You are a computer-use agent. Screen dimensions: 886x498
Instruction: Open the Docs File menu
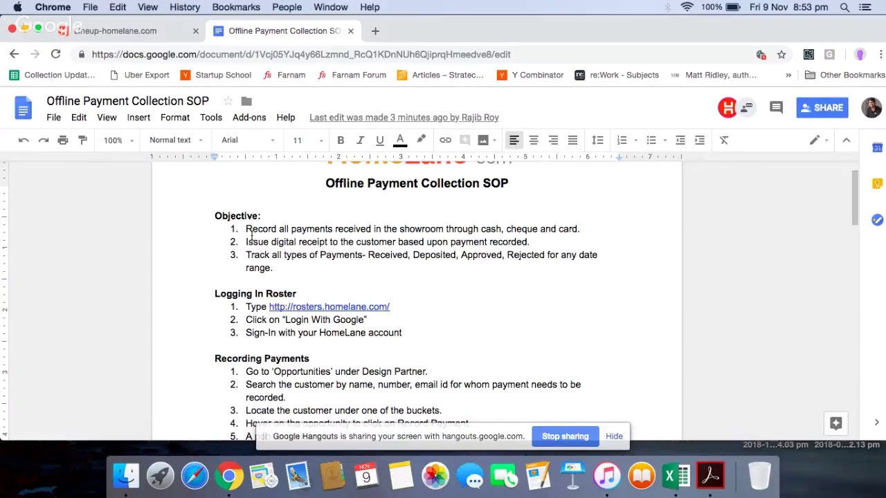pos(53,118)
